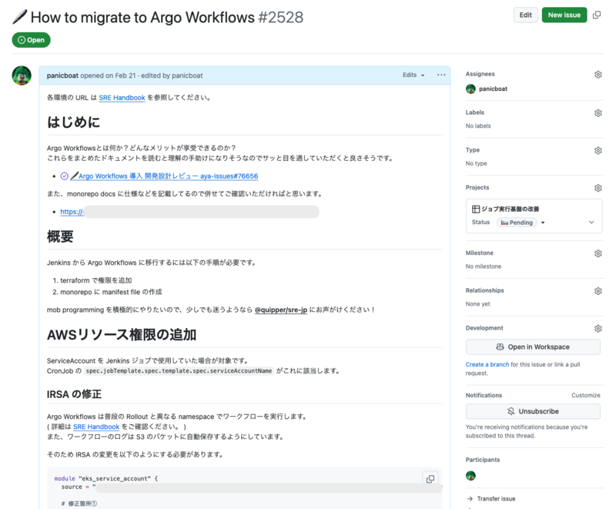Click None yet under Relationships
The width and height of the screenshot is (616, 509).
477,304
